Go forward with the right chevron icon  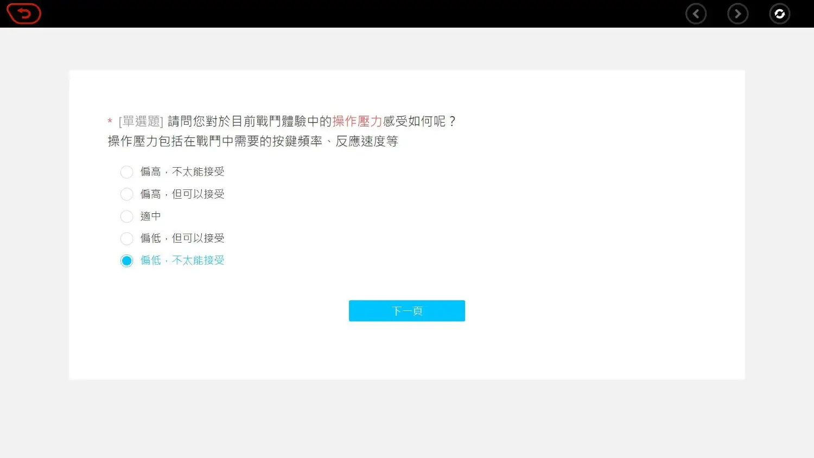click(x=737, y=14)
